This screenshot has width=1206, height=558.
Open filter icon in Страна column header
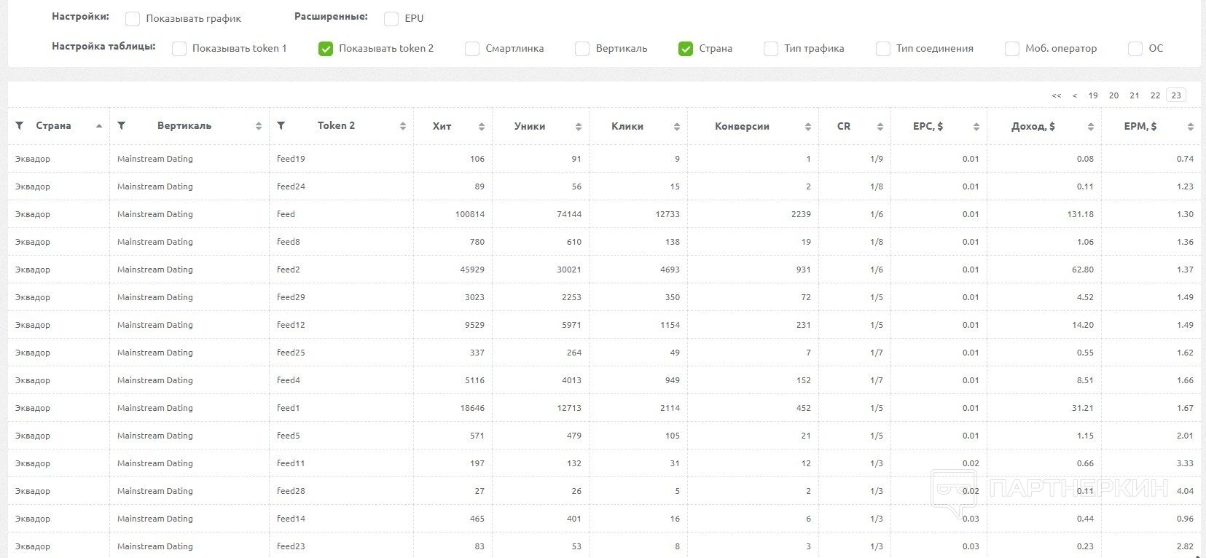tap(20, 126)
